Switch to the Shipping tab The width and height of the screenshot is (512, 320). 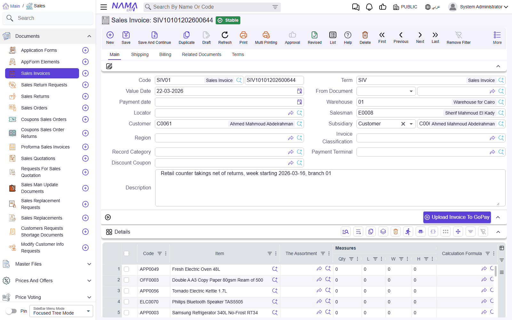tap(140, 54)
